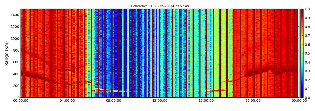Click the 400 range tick label

(x=16, y=74)
